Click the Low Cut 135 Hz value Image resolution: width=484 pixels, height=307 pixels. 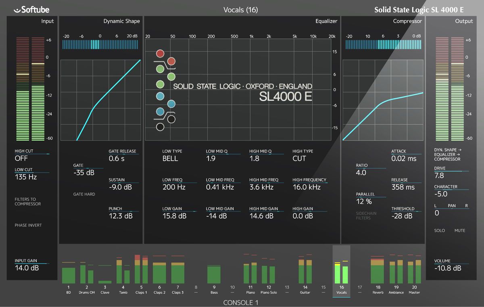pos(26,177)
